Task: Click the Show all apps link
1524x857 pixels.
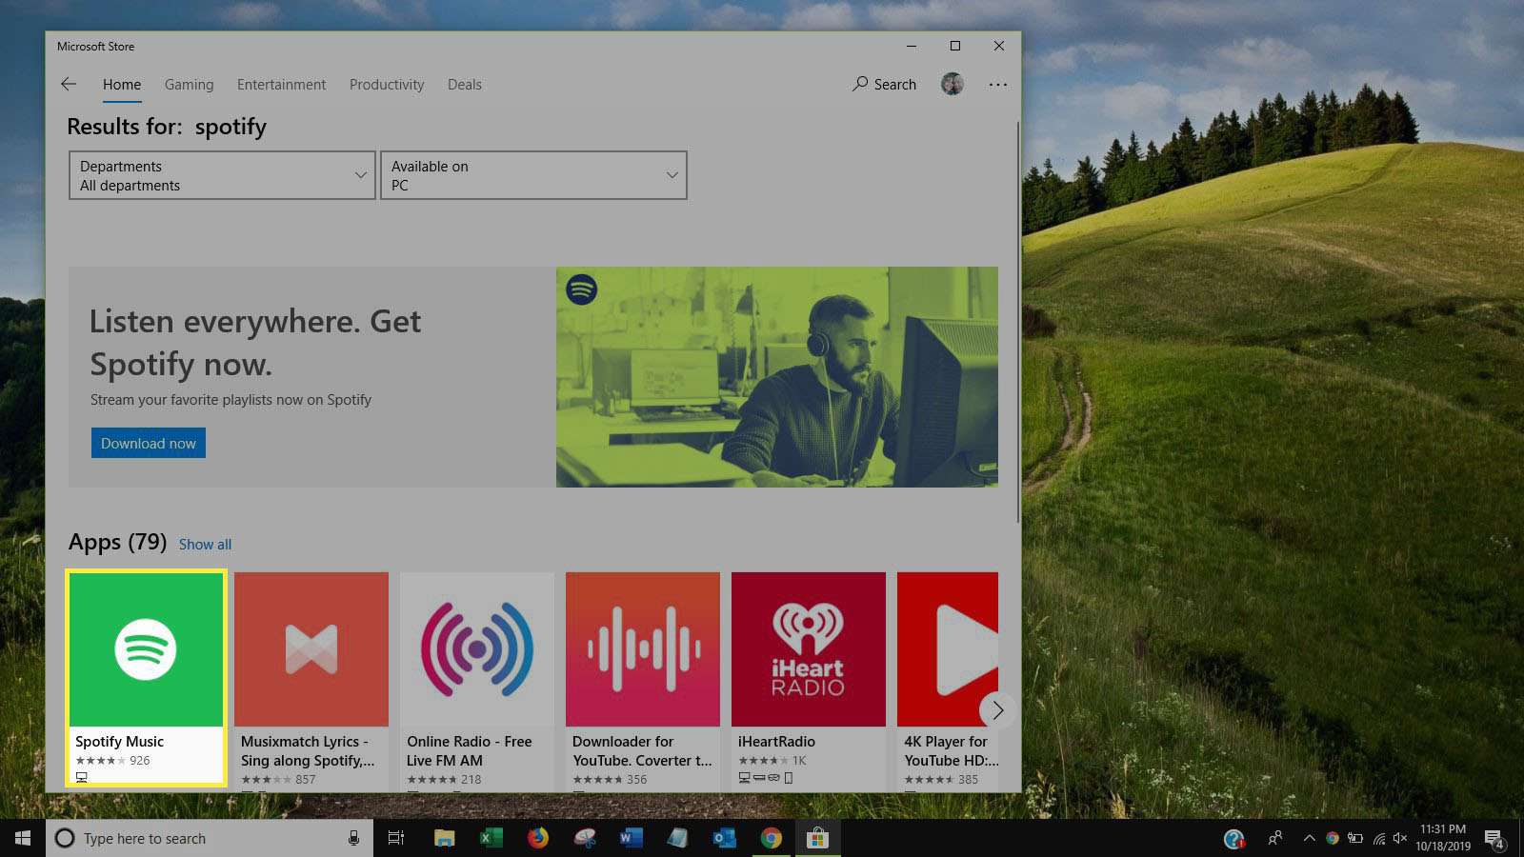Action: coord(205,545)
